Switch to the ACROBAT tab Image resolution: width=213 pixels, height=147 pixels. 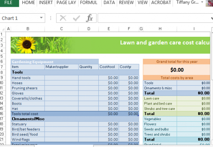click(161, 3)
